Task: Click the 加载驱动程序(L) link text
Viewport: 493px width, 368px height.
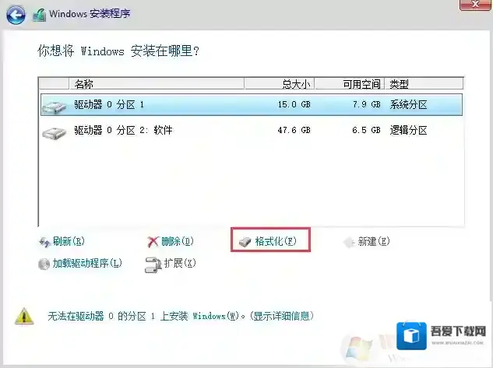Action: (87, 264)
